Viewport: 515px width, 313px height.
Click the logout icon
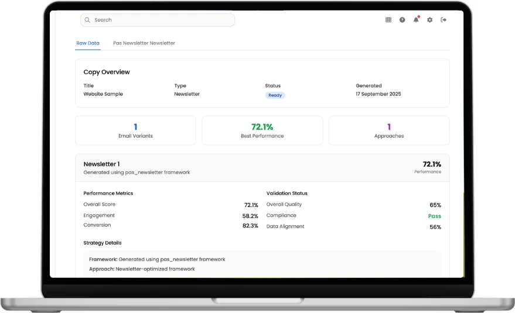(444, 20)
